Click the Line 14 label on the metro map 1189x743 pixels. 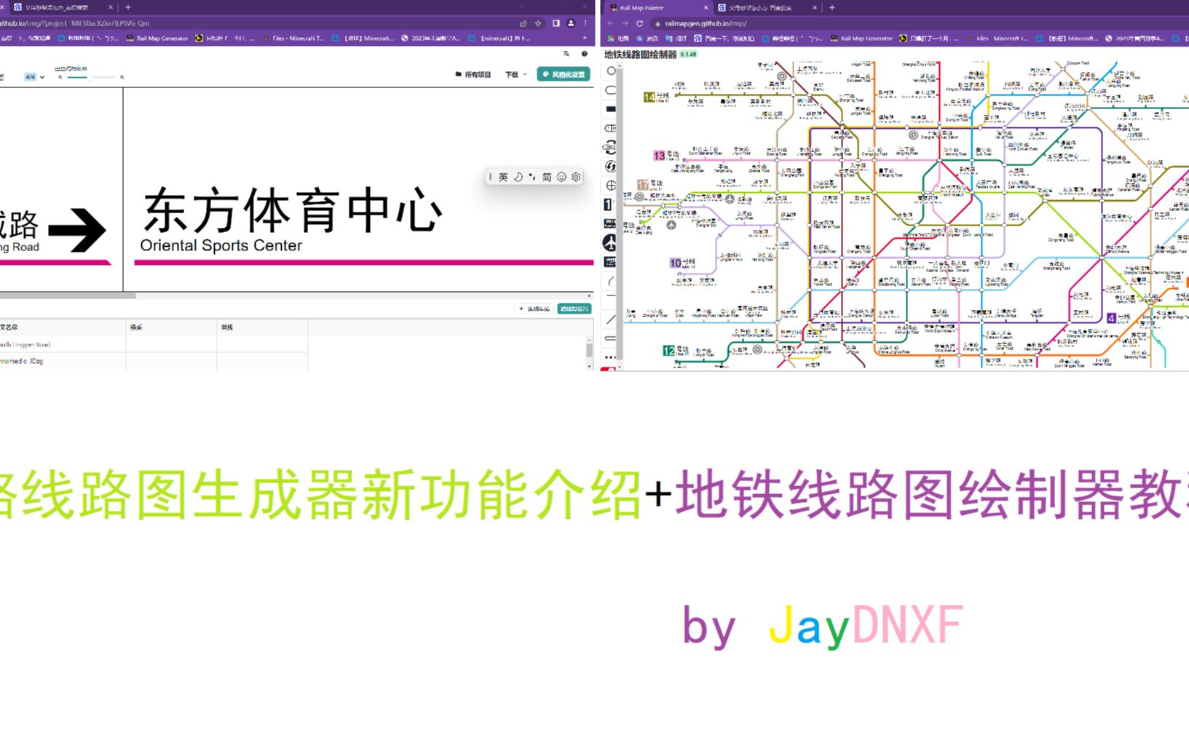[x=656, y=97]
